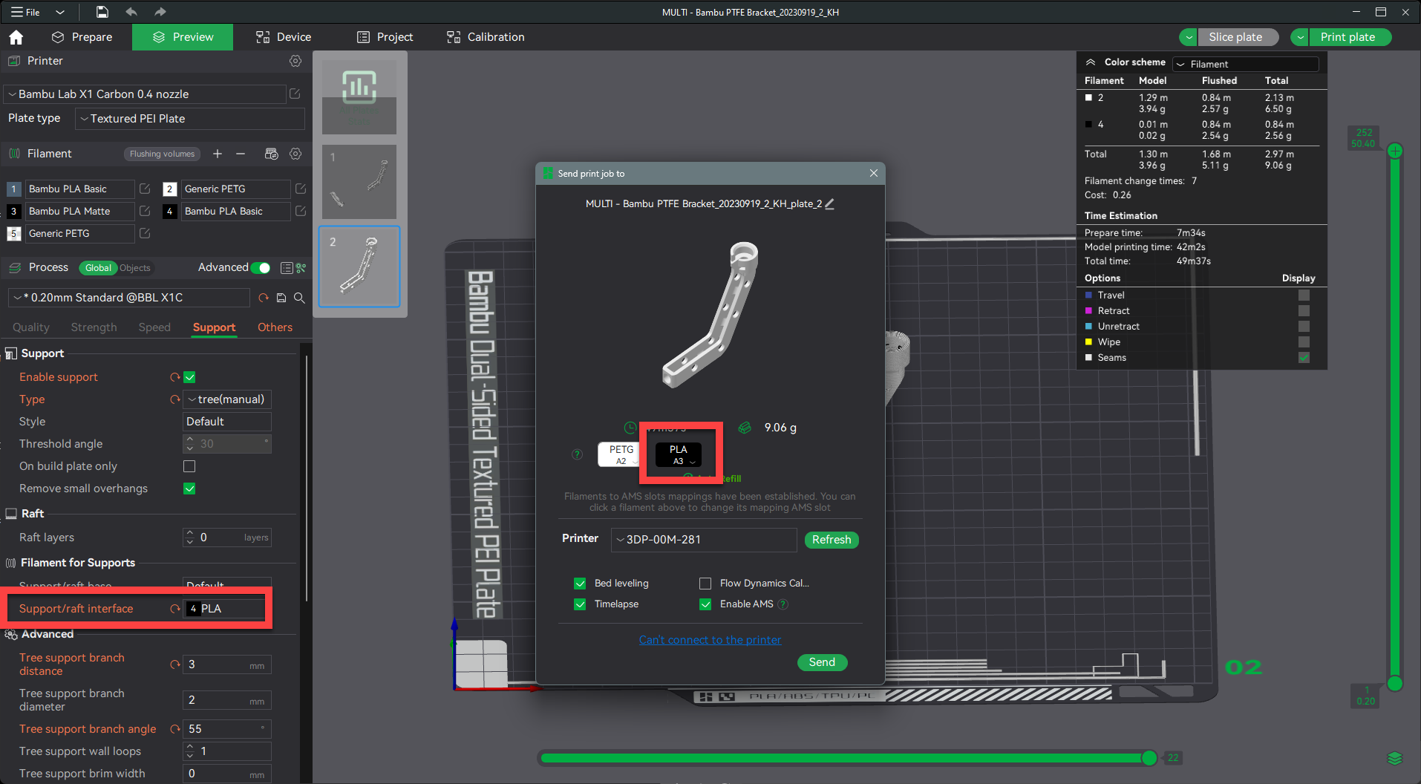This screenshot has width=1421, height=784.
Task: Select filament 5 color swatch
Action: click(x=13, y=233)
